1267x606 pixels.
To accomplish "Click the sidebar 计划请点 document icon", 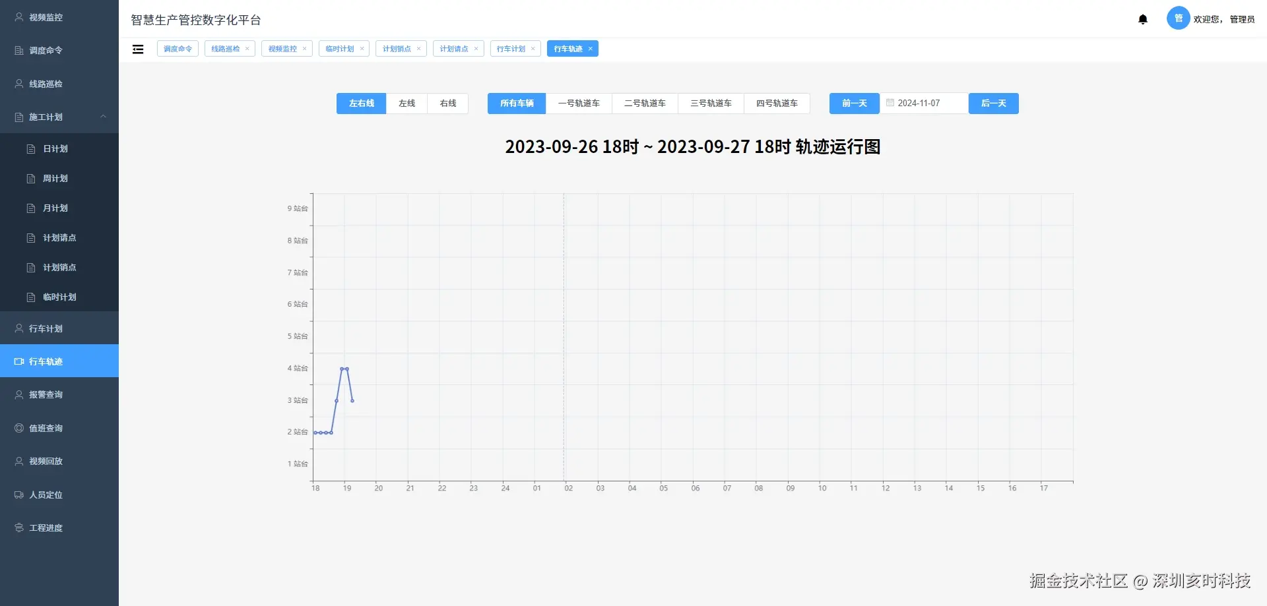I will coord(31,238).
